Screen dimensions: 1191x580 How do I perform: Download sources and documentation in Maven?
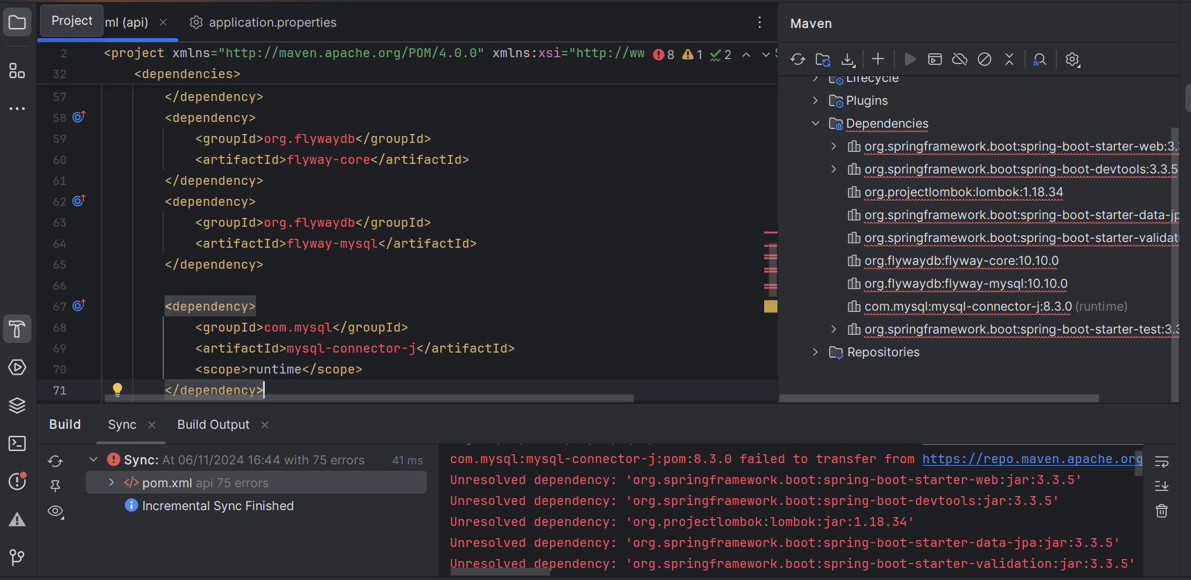(x=848, y=59)
